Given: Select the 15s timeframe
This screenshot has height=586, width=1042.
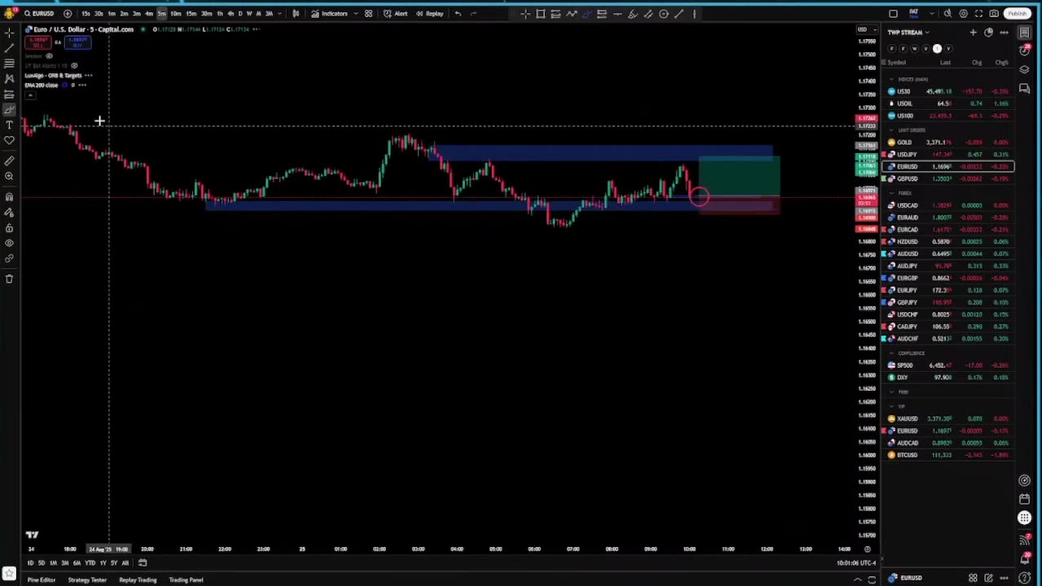Looking at the screenshot, I should (x=85, y=13).
